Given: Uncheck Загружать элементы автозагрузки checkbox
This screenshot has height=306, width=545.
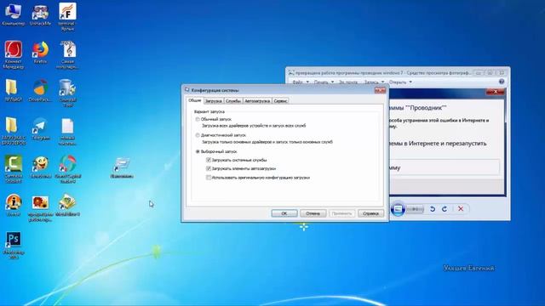Looking at the screenshot, I should (209, 168).
